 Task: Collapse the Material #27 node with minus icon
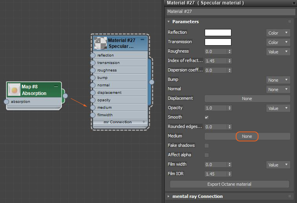(x=143, y=40)
